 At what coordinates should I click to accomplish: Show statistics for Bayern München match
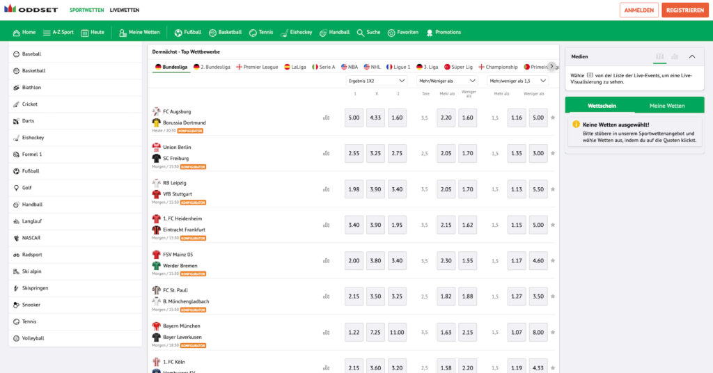[326, 333]
